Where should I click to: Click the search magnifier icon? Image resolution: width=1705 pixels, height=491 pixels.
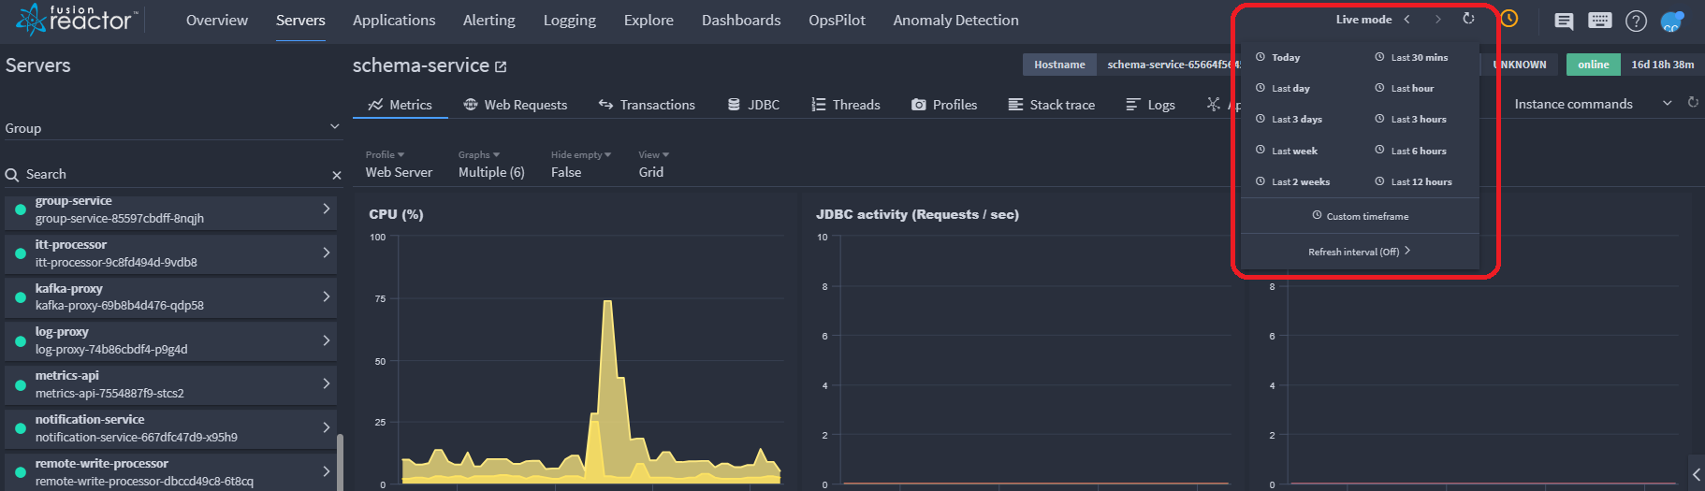coord(12,175)
